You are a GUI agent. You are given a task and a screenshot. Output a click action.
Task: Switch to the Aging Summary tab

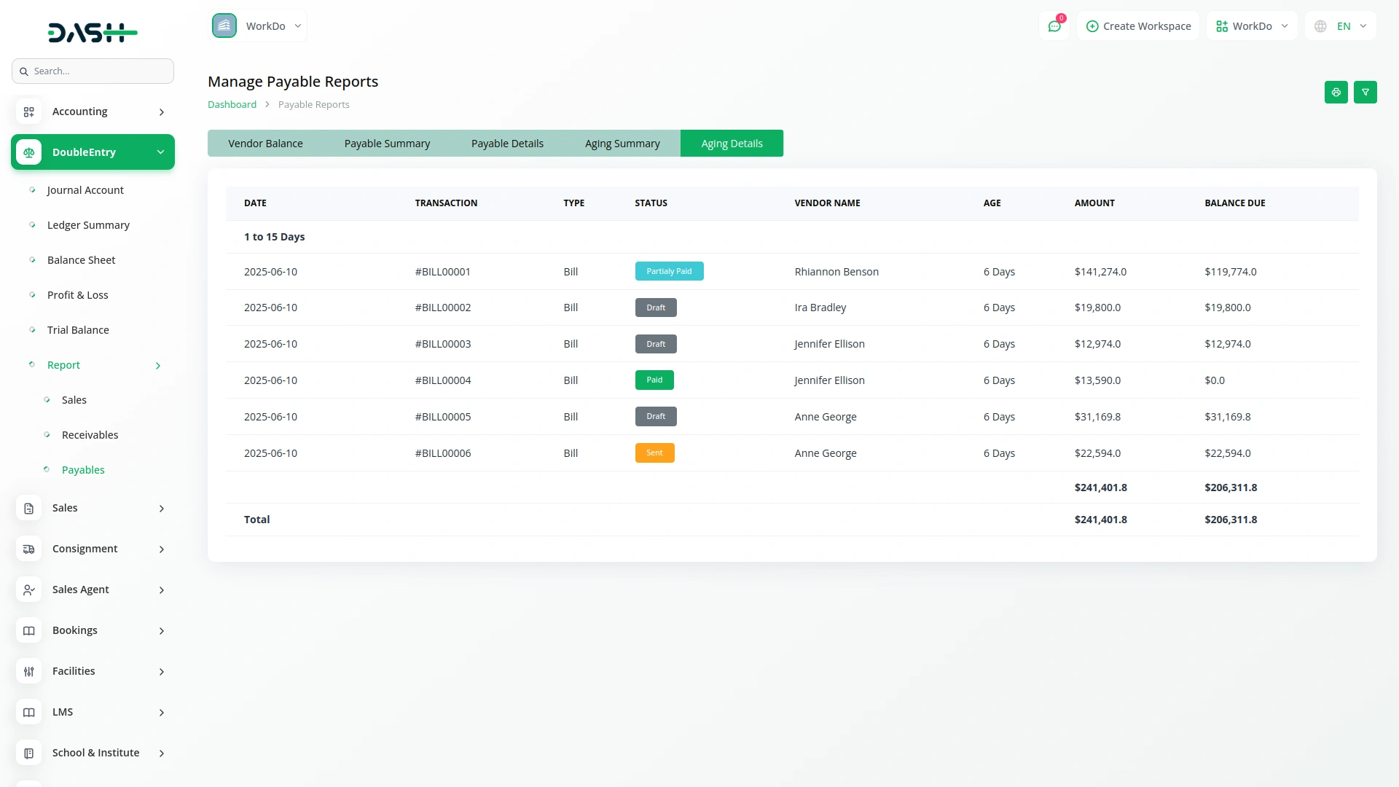[x=622, y=144]
